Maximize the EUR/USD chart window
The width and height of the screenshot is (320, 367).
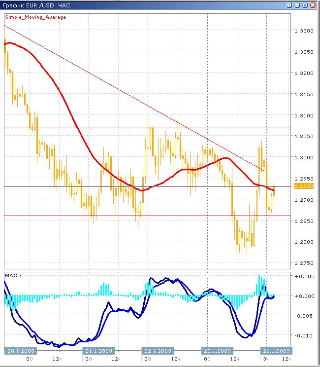[x=305, y=5]
